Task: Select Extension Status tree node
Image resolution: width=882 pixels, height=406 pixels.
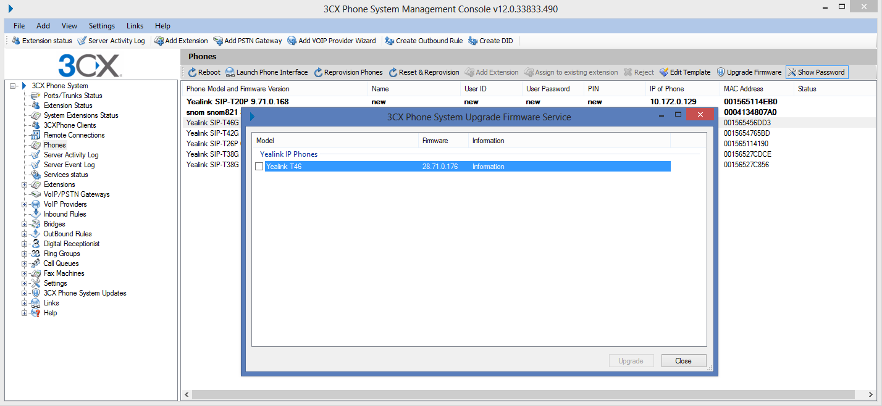Action: tap(68, 106)
